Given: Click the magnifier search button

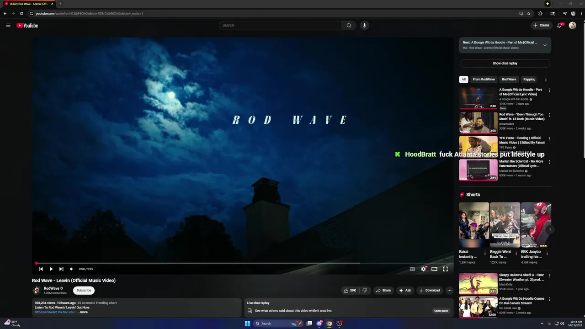Looking at the screenshot, I should (349, 25).
